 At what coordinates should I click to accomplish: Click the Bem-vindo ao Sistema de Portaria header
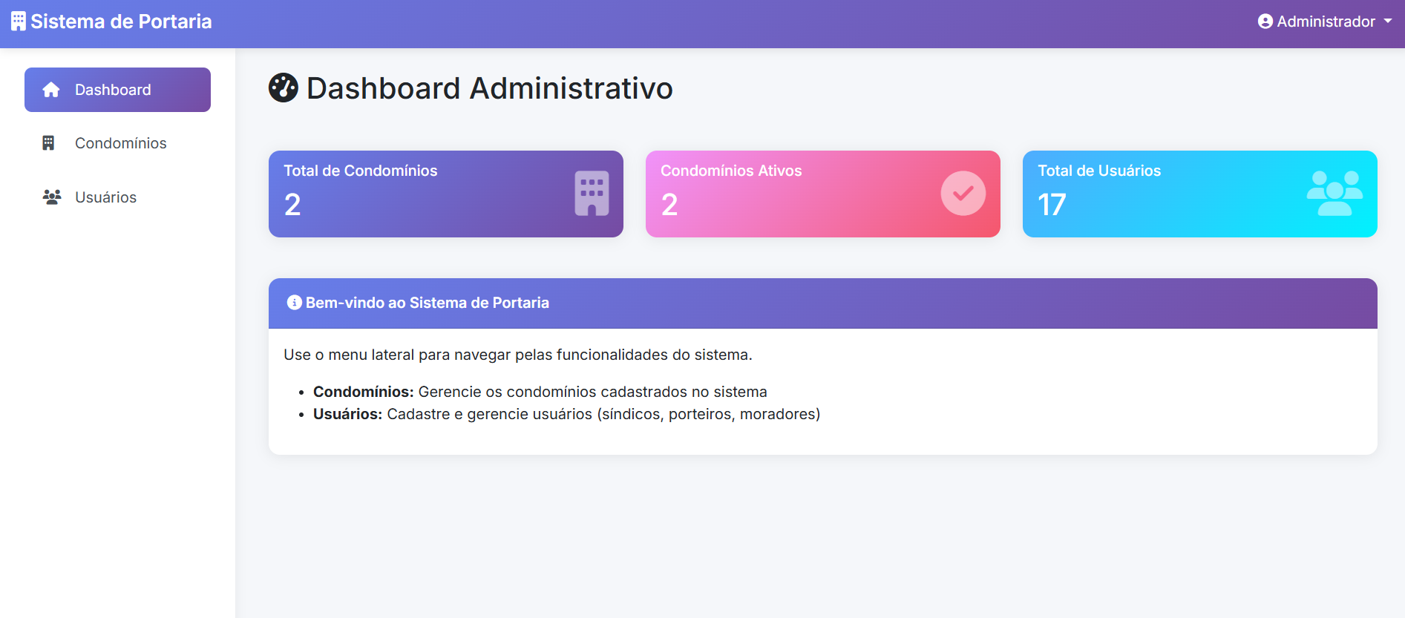(x=428, y=303)
